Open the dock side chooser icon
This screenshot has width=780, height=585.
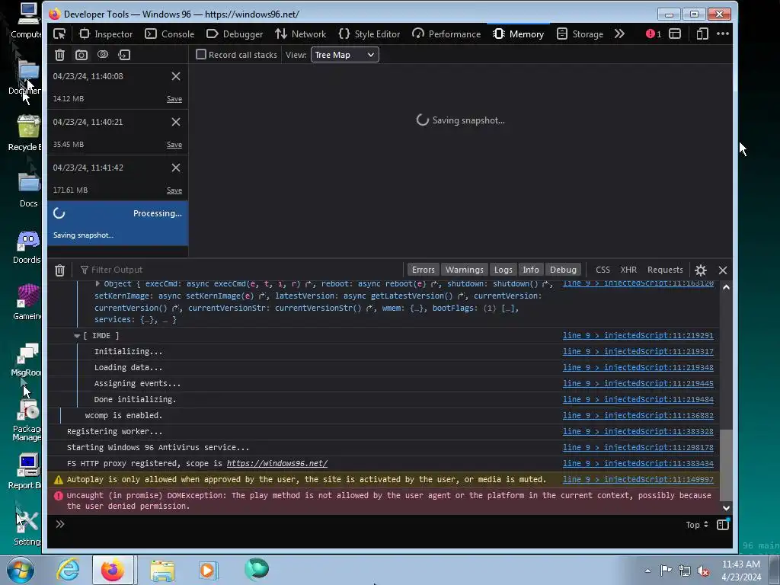[x=675, y=34]
